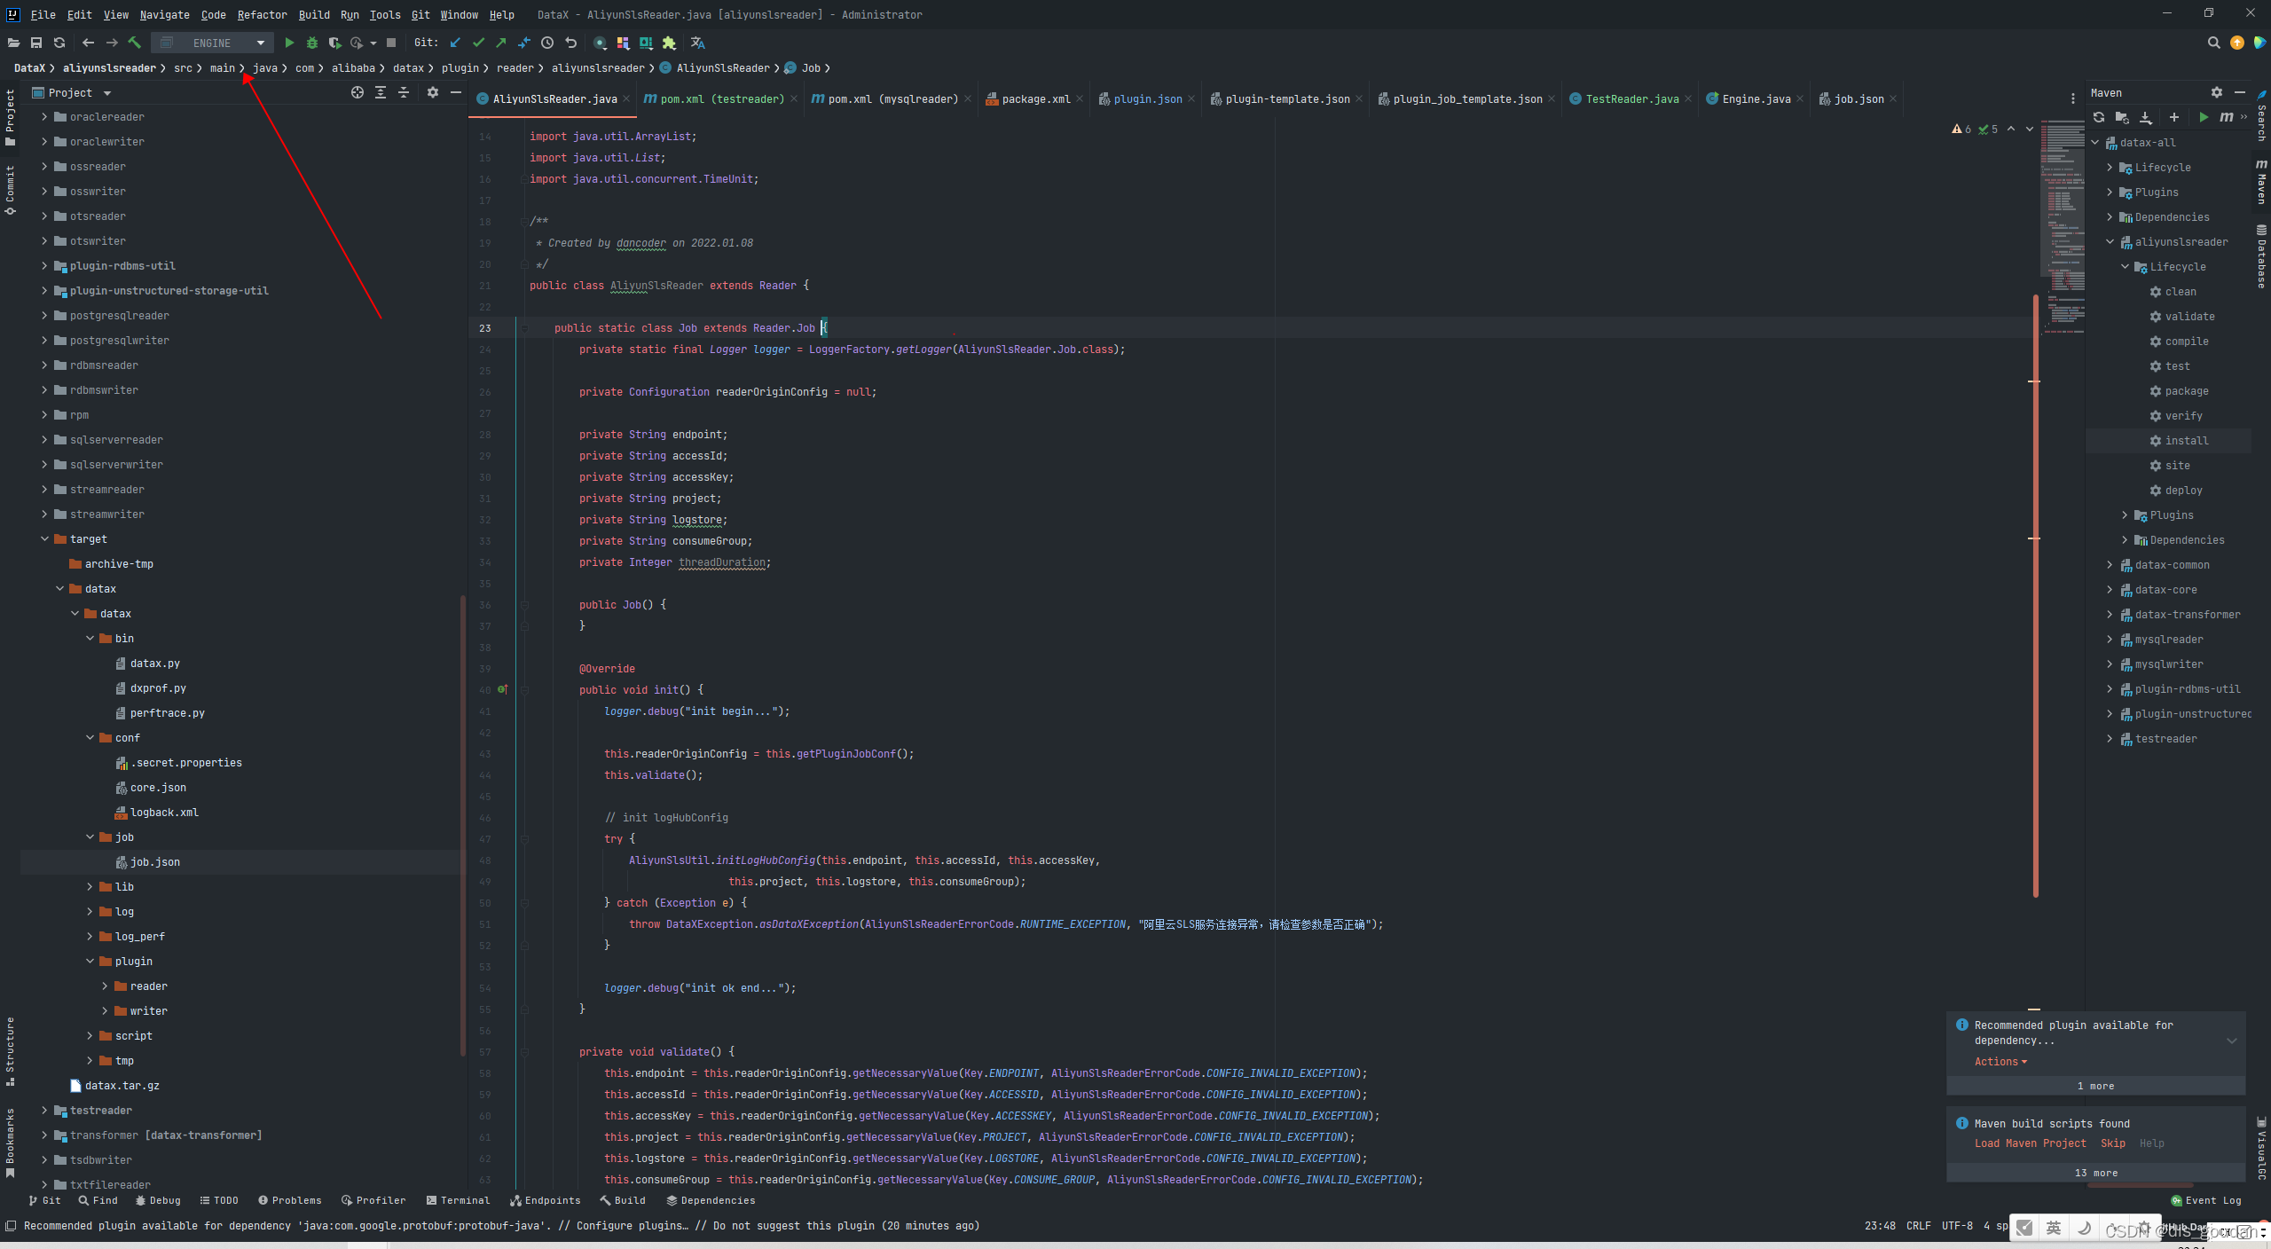Click the 13 more notifications button
2271x1249 pixels.
point(2095,1173)
